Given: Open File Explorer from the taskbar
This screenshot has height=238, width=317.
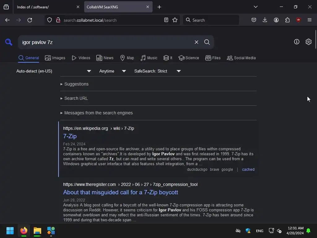Looking at the screenshot, I should (37, 231).
